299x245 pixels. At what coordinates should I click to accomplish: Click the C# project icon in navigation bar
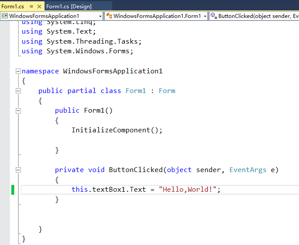point(5,16)
